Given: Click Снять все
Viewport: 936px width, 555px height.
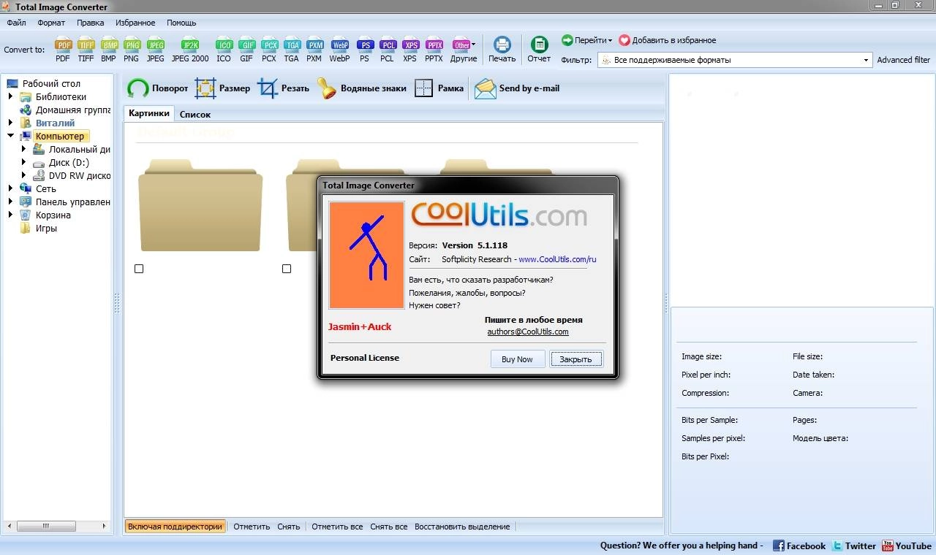Looking at the screenshot, I should (389, 527).
